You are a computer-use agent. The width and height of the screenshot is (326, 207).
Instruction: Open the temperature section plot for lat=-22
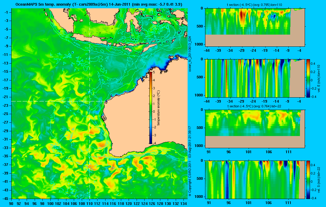pyautogui.click(x=255, y=129)
